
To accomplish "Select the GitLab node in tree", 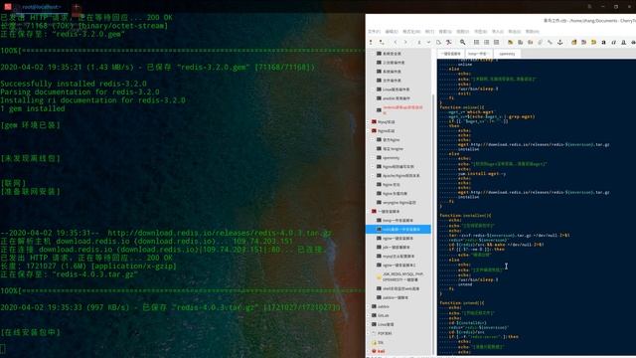I will (384, 315).
